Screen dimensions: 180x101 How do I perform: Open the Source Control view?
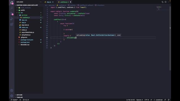12,13
